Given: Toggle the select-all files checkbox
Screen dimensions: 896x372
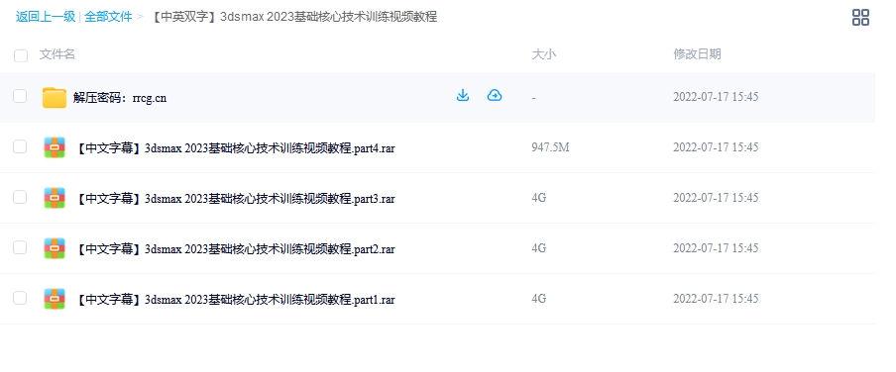Looking at the screenshot, I should (x=21, y=55).
